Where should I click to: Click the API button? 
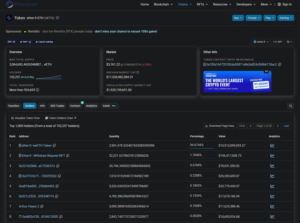pos(277,42)
